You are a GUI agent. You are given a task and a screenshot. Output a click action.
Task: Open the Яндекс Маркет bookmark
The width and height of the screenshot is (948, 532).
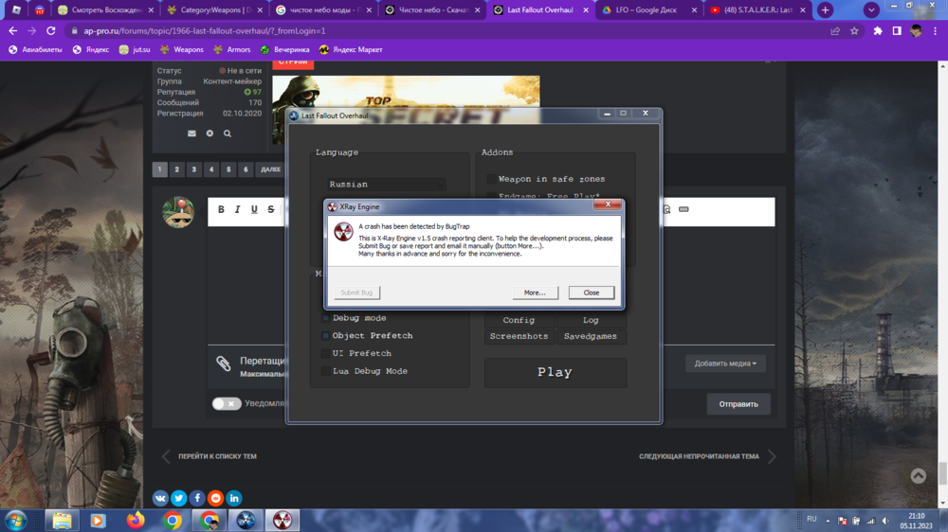(351, 49)
